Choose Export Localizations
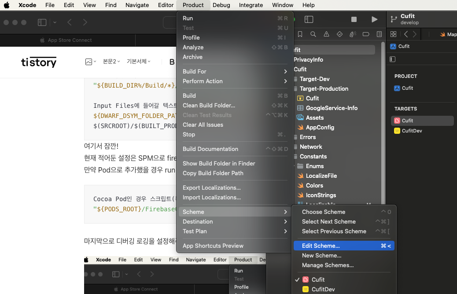 tap(235, 187)
